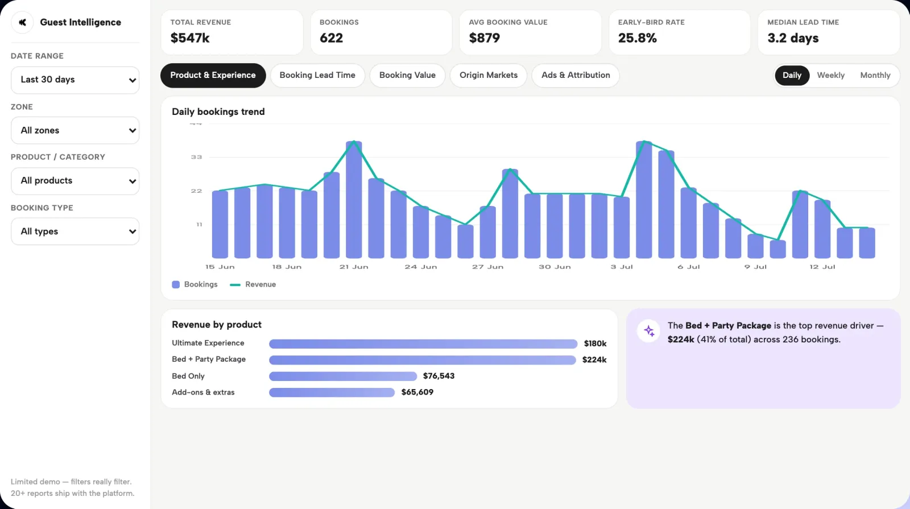Image resolution: width=910 pixels, height=509 pixels.
Task: Click the Avg Booking Value $879 card
Action: click(530, 32)
